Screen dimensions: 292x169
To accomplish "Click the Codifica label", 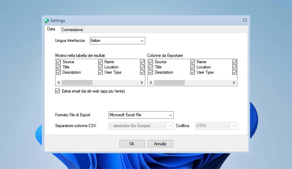I will click(182, 126).
